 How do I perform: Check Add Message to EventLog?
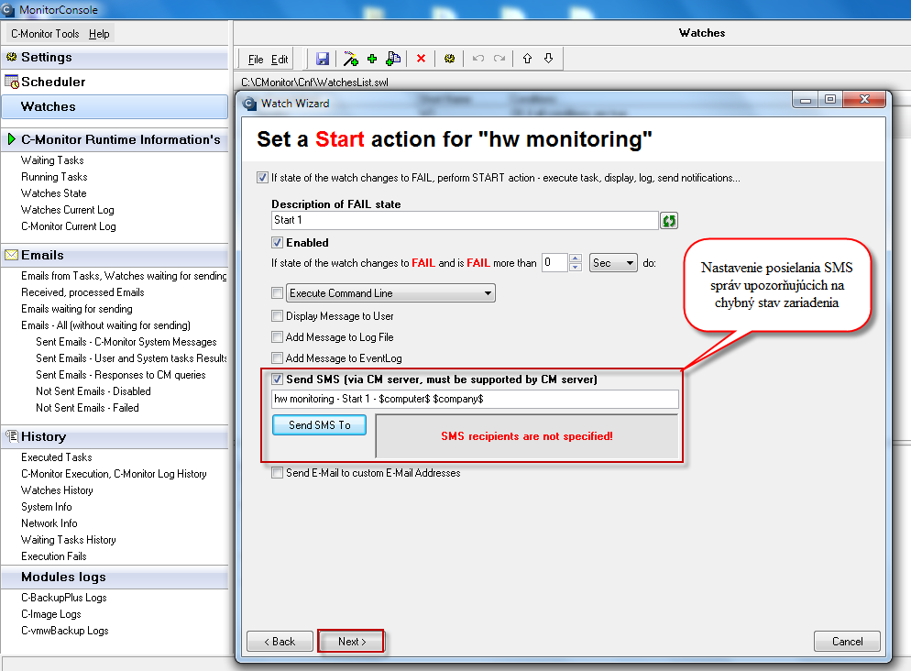coord(277,358)
